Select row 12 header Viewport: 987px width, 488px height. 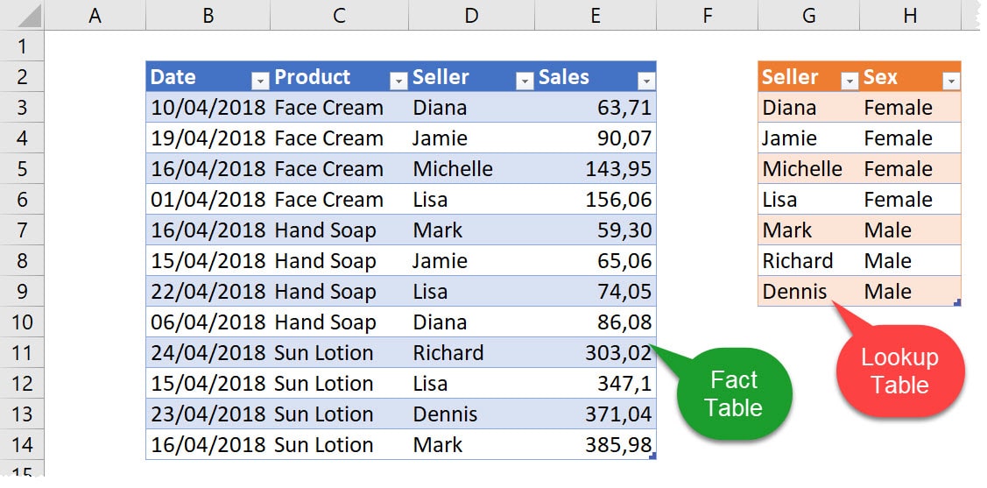pos(22,384)
